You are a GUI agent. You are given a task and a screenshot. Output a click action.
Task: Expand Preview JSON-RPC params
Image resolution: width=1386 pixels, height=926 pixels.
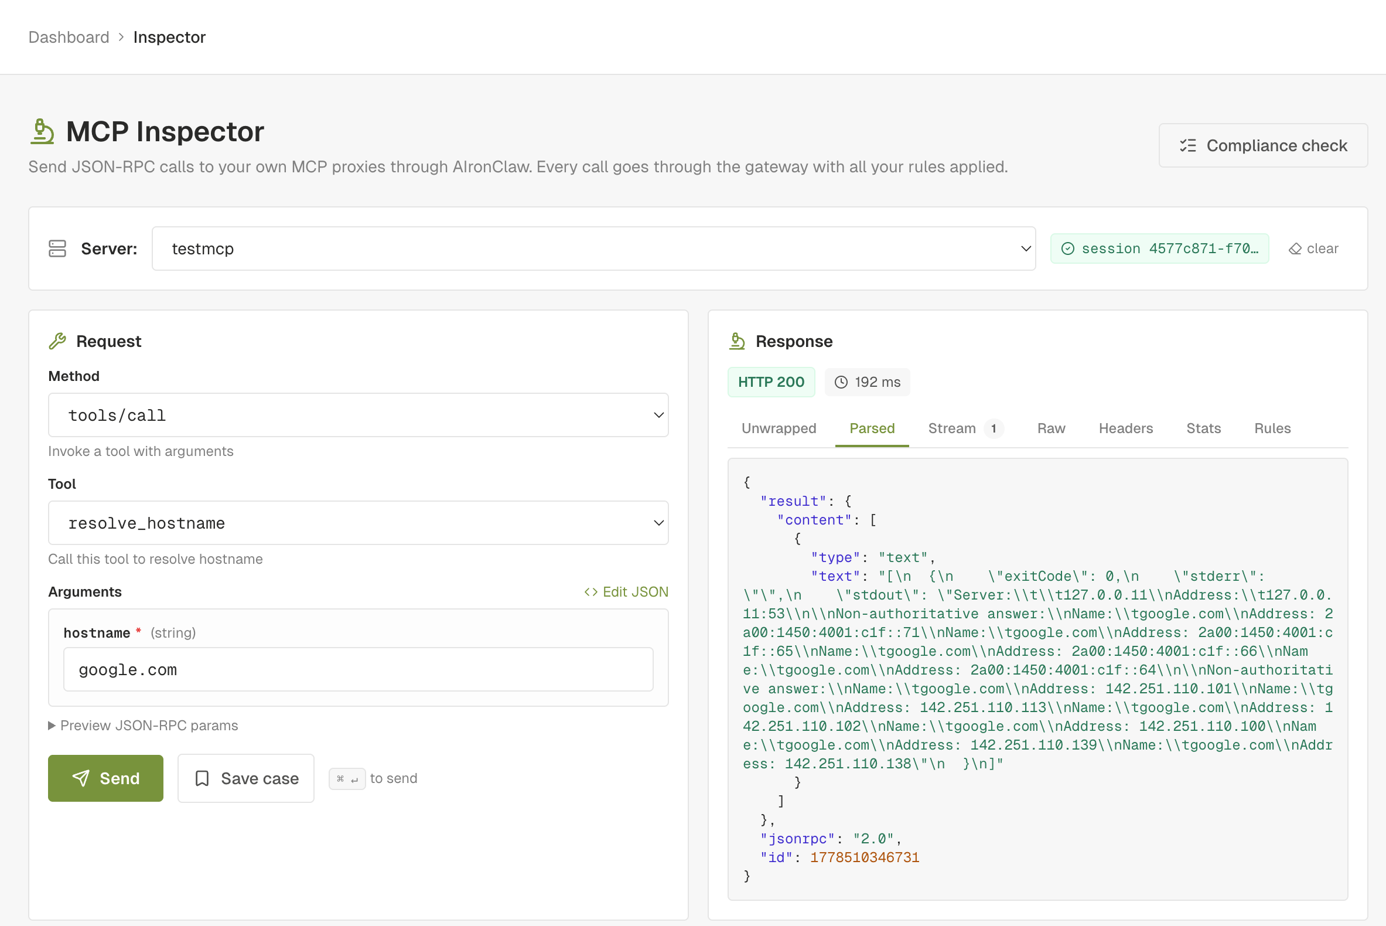tap(143, 725)
